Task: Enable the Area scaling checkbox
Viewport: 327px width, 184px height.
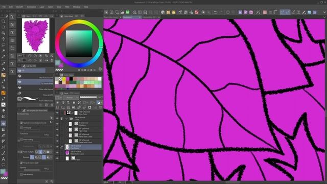Action: click(x=21, y=140)
